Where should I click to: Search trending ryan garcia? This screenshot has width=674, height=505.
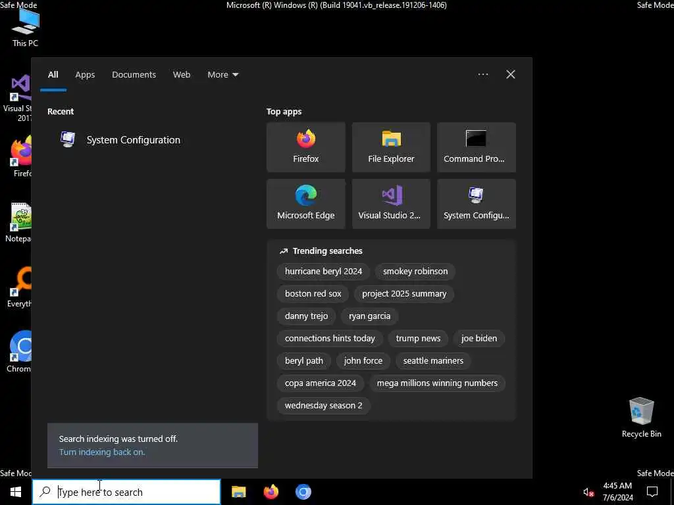[x=370, y=316]
